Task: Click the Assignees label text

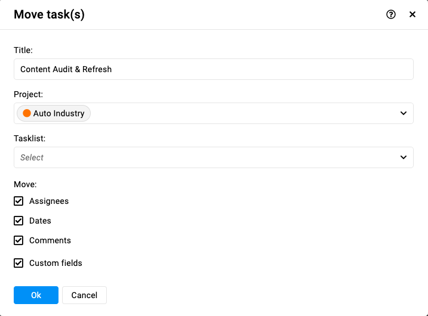Action: click(49, 201)
